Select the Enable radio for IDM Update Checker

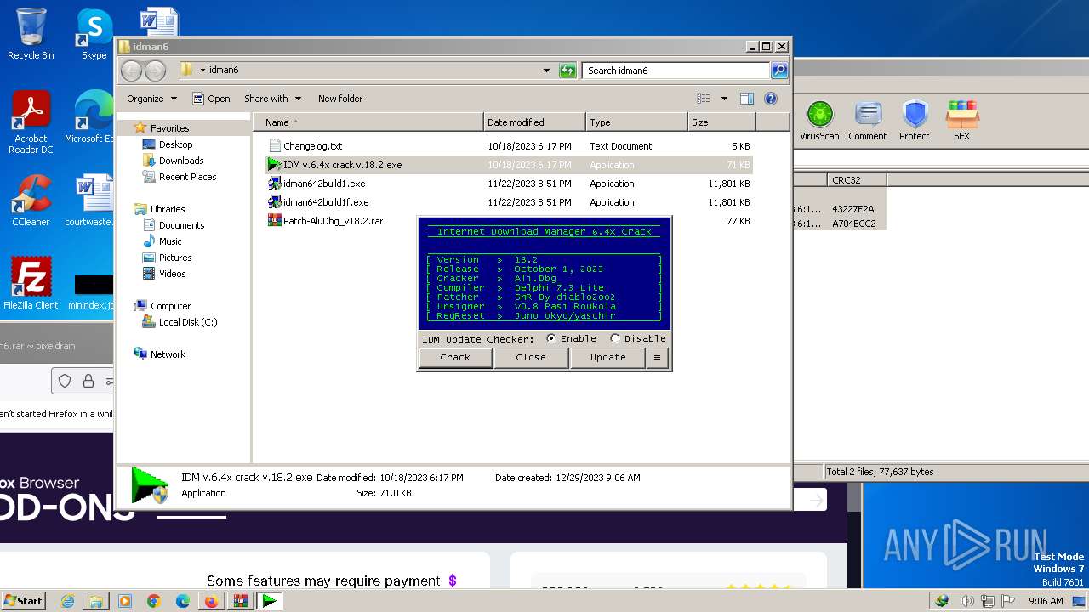[x=551, y=338]
